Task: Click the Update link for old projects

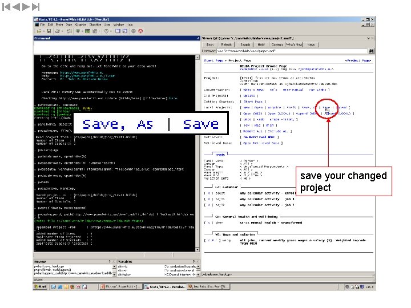Action: pyautogui.click(x=249, y=96)
